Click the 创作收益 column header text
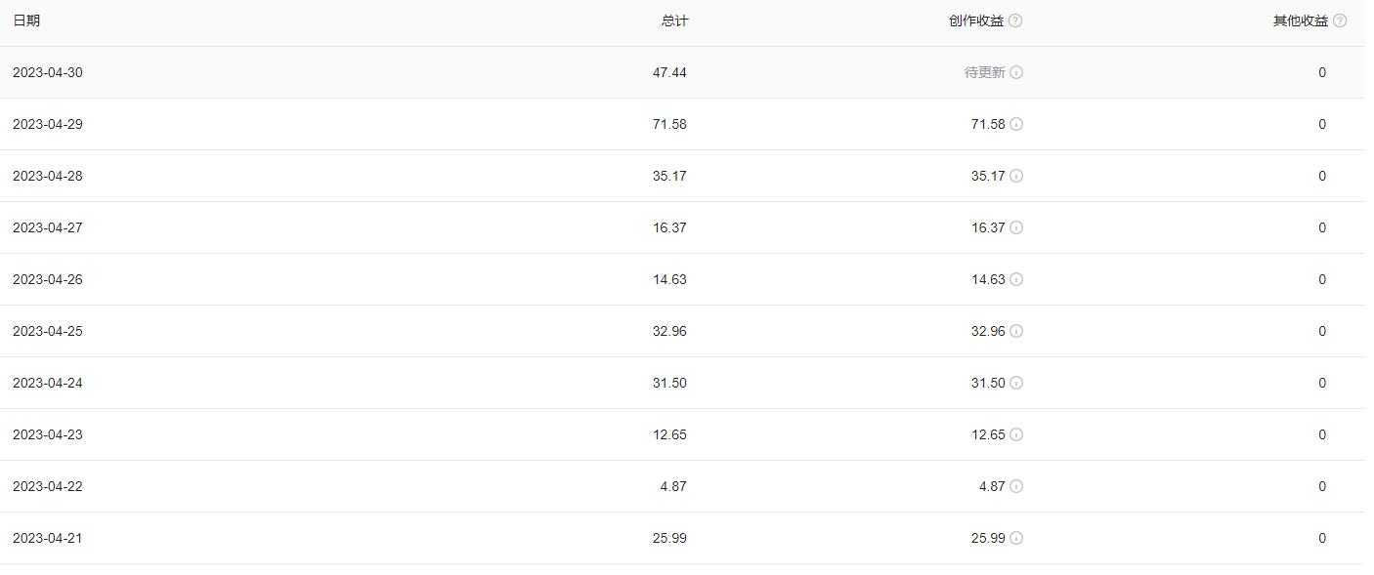The width and height of the screenshot is (1374, 575). [975, 21]
